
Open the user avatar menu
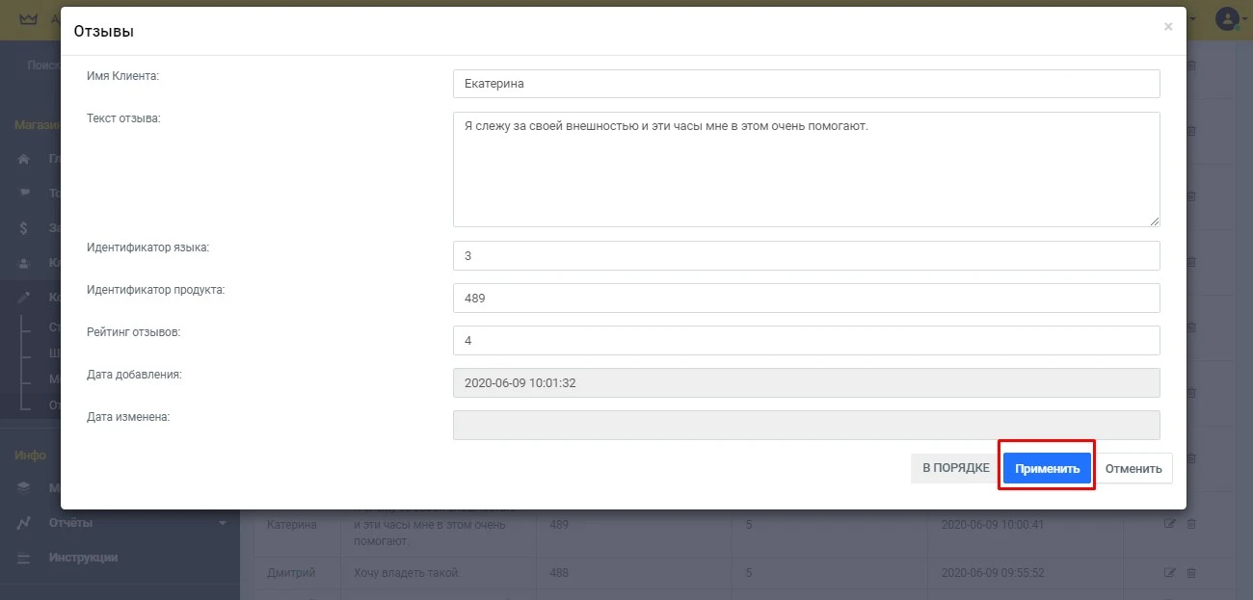click(1227, 18)
